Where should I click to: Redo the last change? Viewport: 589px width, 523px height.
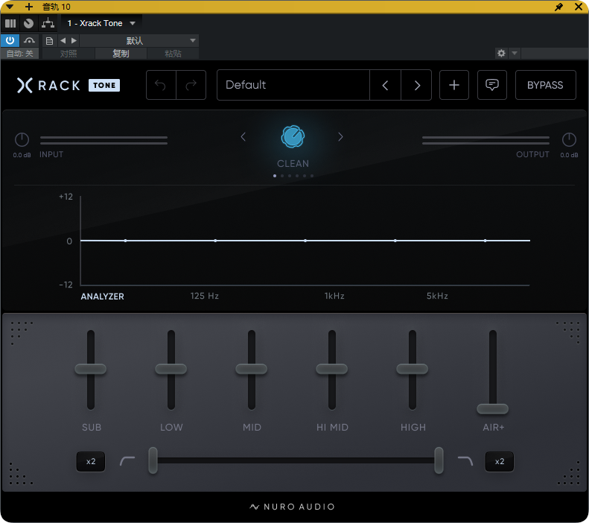point(191,85)
